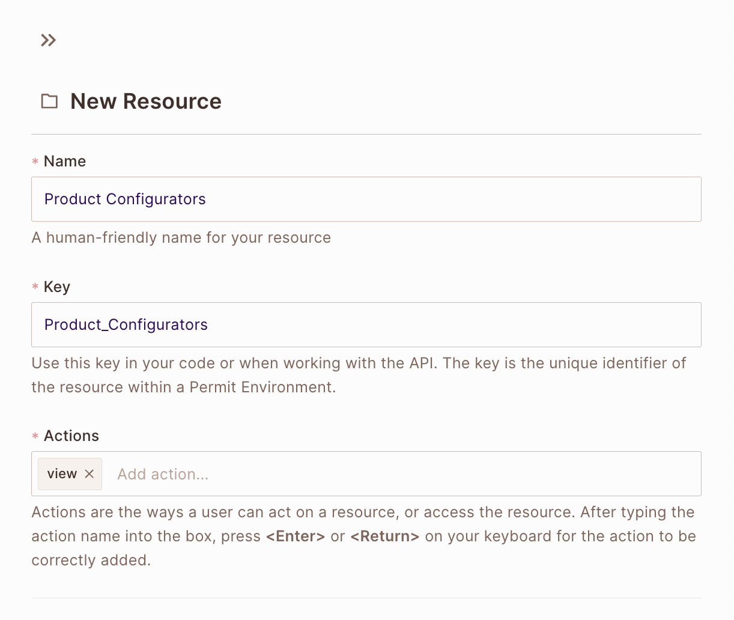Image resolution: width=734 pixels, height=620 pixels.
Task: Click the human-friendly name helper text
Action: tap(181, 237)
